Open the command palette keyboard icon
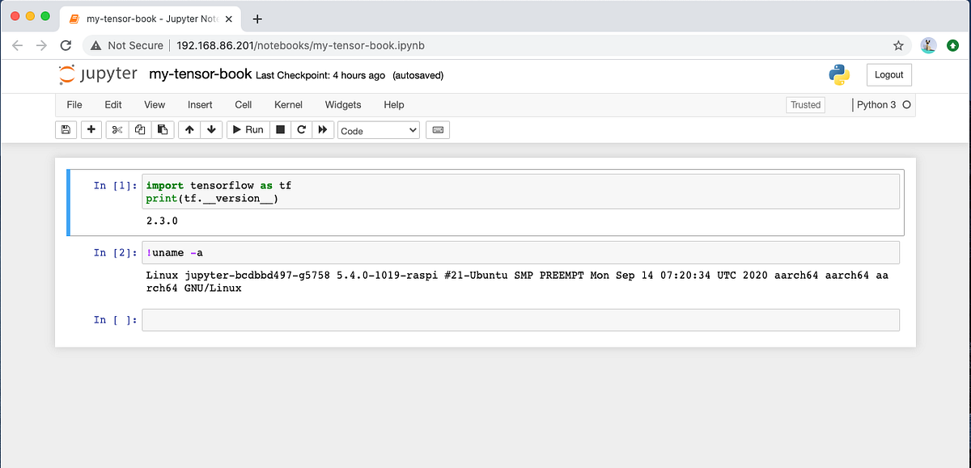This screenshot has height=468, width=971. tap(438, 129)
